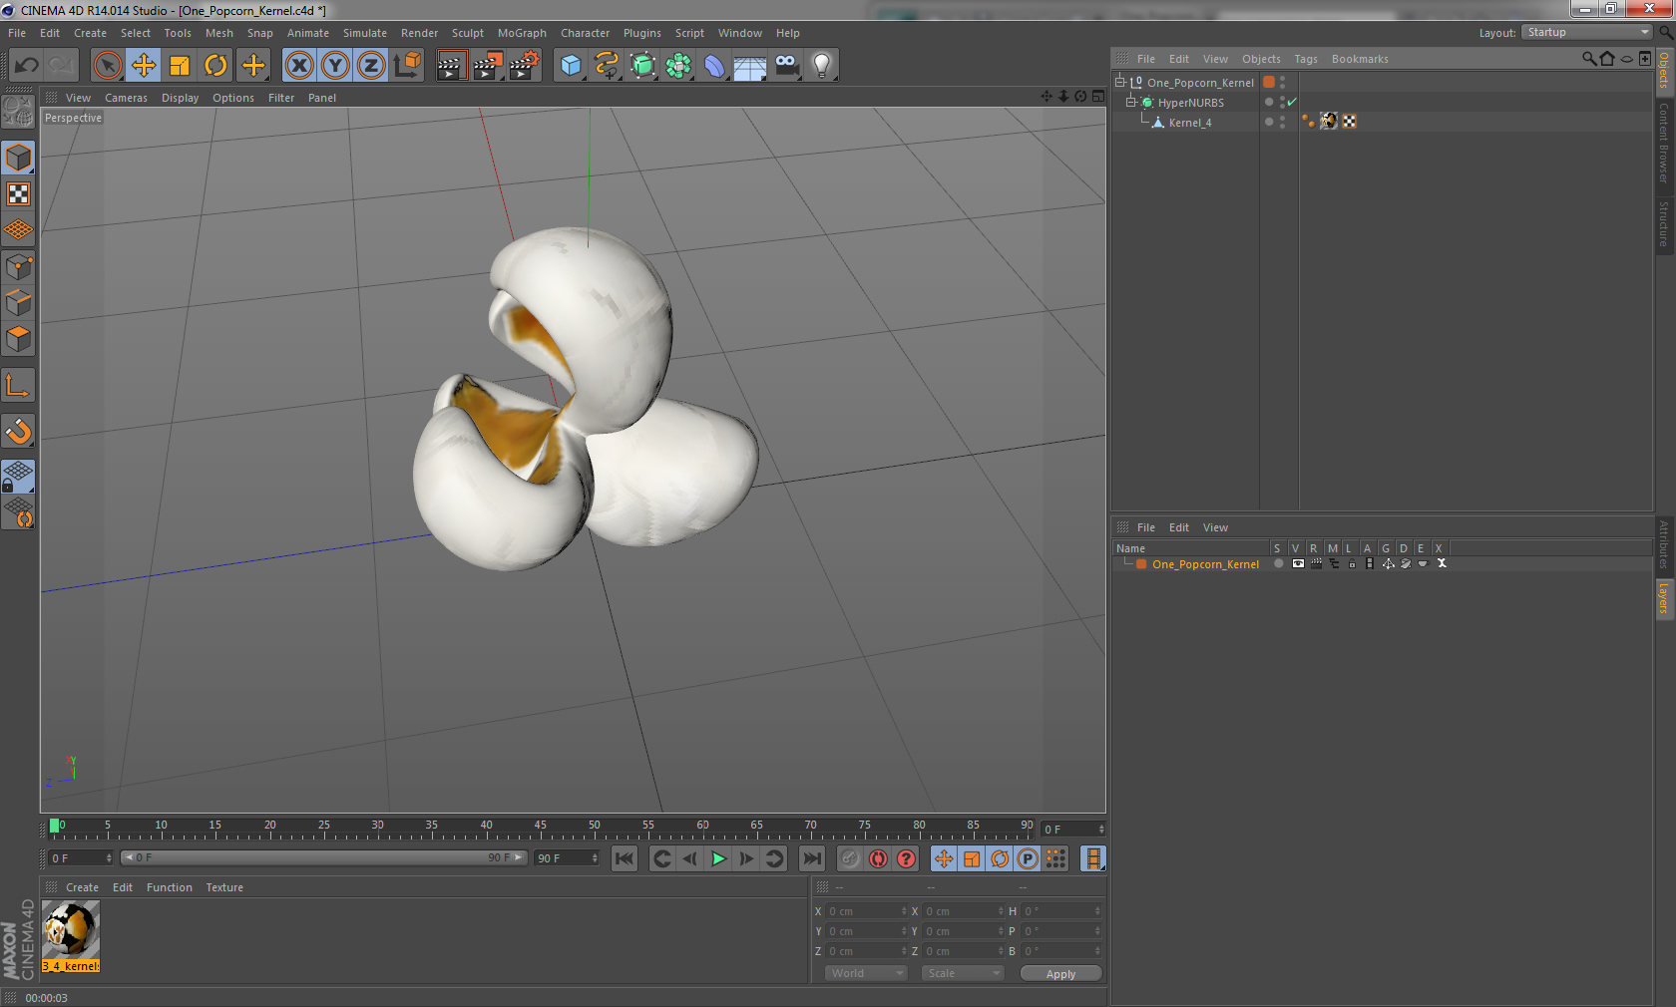Open the Layout Startup dropdown
1676x1007 pixels.
click(1588, 33)
